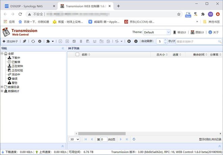Toggle the select-all checkbox in torrent list
This screenshot has height=155, width=223.
click(77, 55)
